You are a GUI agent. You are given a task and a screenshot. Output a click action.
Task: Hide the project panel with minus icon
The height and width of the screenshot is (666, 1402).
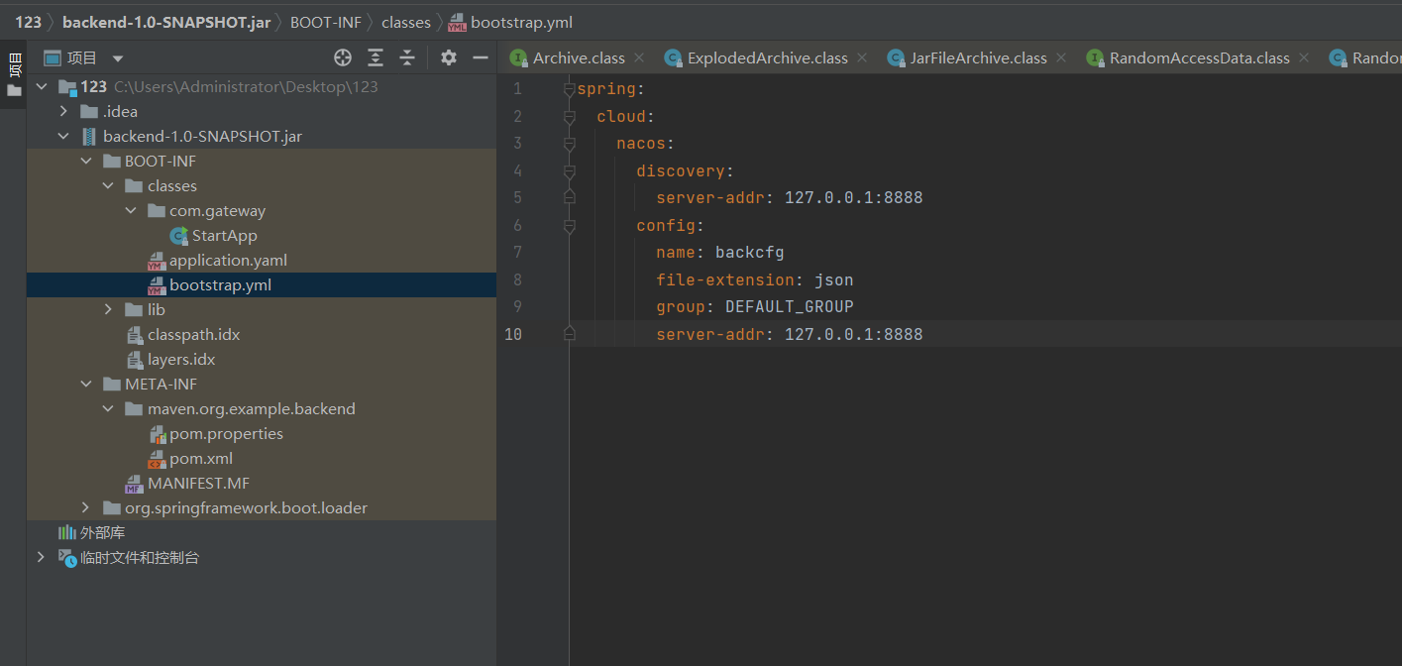[481, 58]
